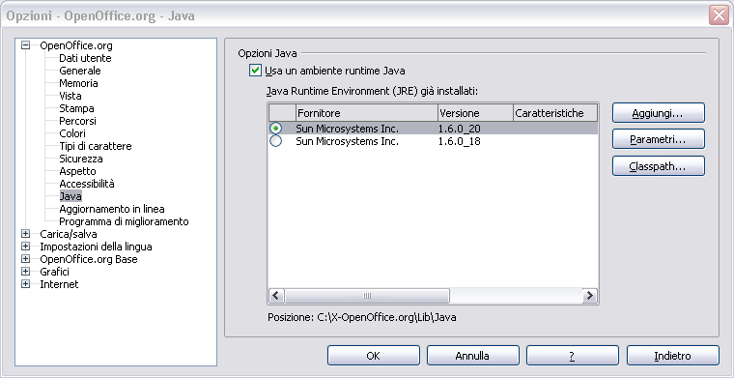
Task: Select the Grafici tree label
Action: 55,272
